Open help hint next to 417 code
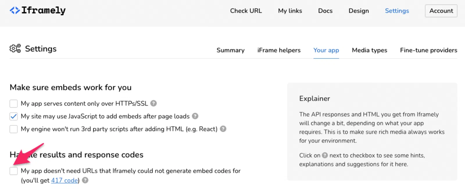The width and height of the screenshot is (465, 189). coord(85,180)
